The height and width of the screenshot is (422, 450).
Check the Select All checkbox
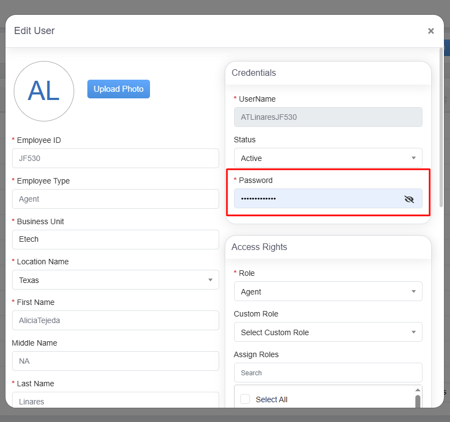coord(245,399)
